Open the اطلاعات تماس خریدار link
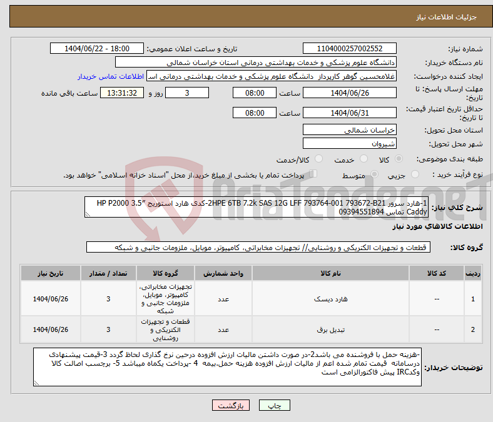Screen dimensions: 493x422 click(111, 76)
